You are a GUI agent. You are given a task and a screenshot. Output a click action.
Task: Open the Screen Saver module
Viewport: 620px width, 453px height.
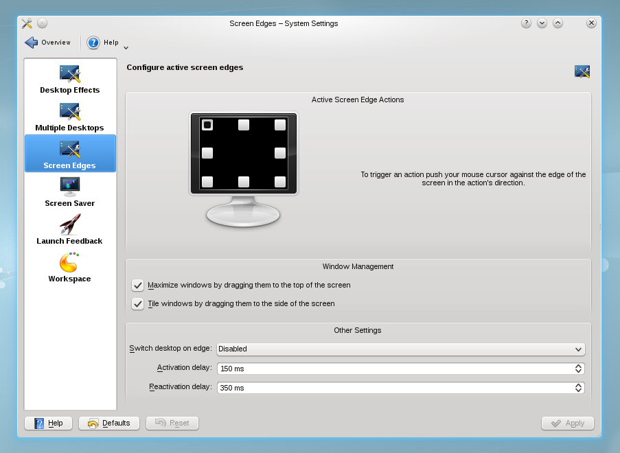(x=70, y=193)
